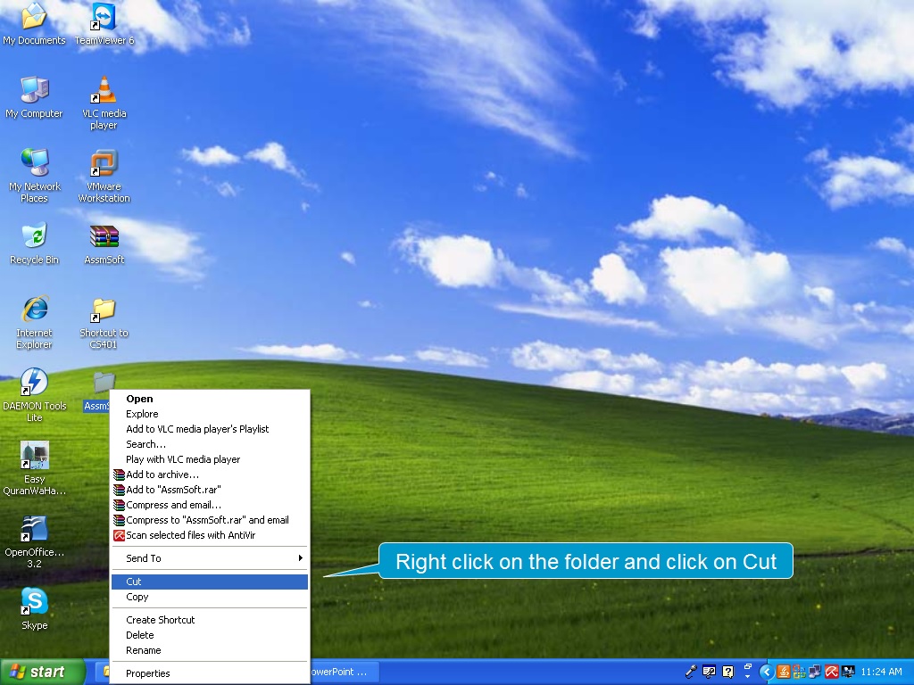This screenshot has height=685, width=914.
Task: Open Properties from the context menu
Action: pos(209,674)
